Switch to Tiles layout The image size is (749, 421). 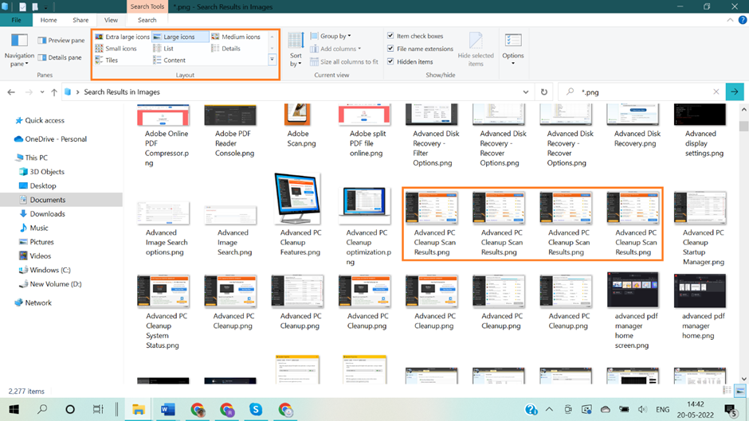107,60
